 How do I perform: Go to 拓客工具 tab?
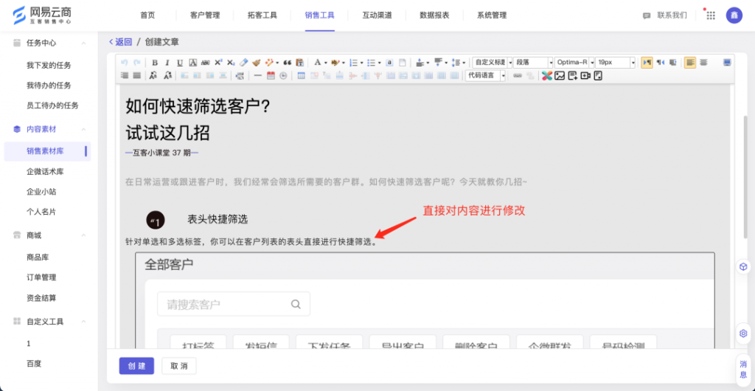coord(262,15)
